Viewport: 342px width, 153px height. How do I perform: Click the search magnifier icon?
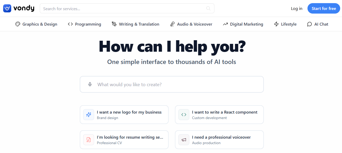(x=208, y=8)
